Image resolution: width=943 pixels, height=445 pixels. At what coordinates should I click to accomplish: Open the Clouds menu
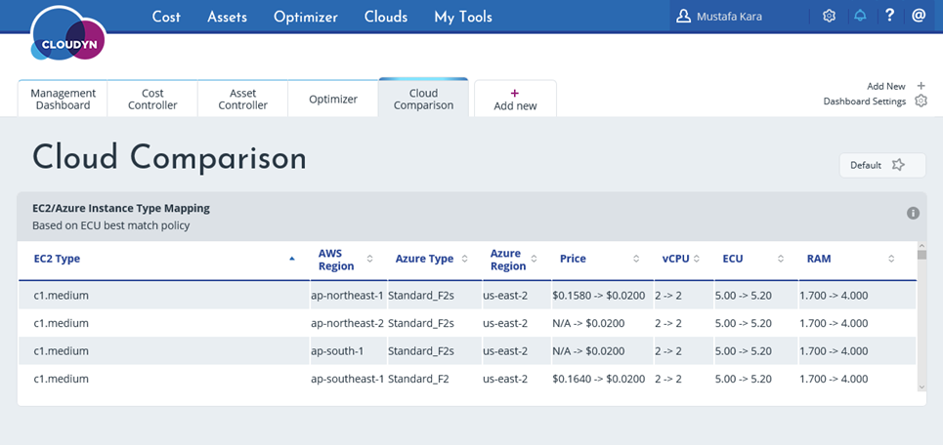[x=386, y=17]
